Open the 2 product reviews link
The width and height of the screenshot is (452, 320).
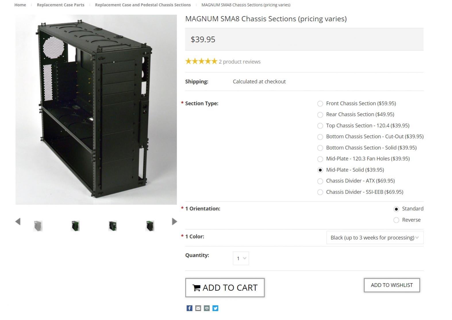click(240, 62)
